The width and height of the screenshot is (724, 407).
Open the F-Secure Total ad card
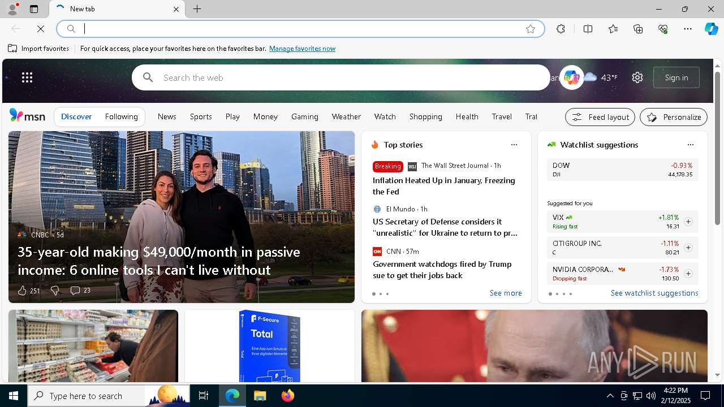(x=270, y=346)
